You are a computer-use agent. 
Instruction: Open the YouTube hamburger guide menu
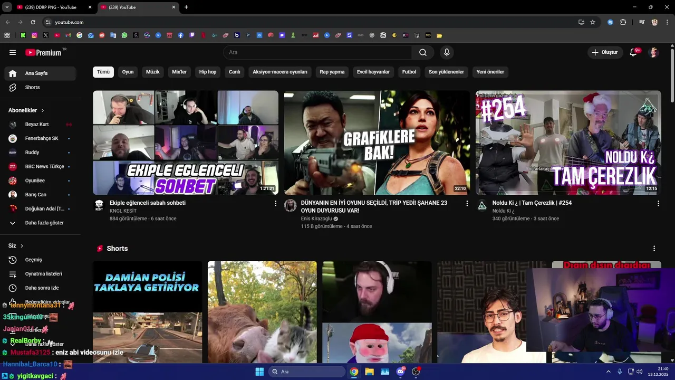point(13,52)
